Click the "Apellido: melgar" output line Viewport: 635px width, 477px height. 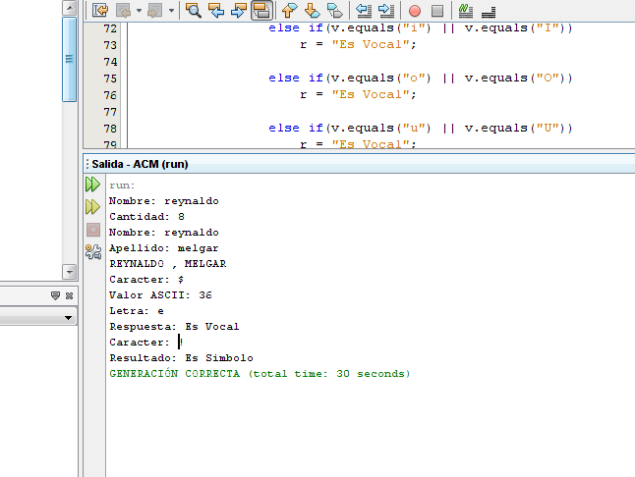coord(164,248)
